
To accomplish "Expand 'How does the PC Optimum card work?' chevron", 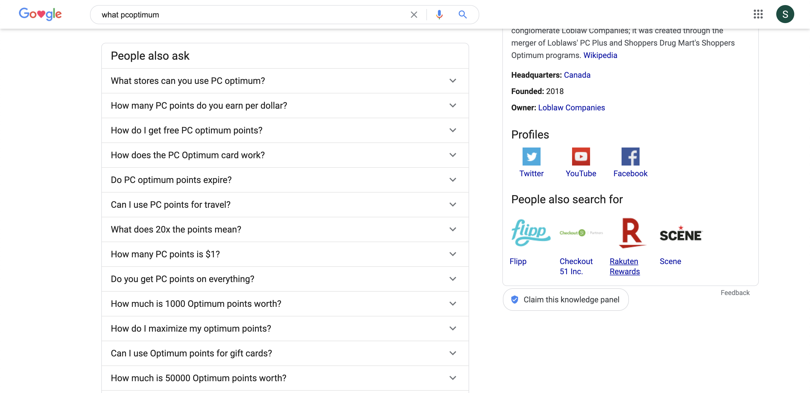I will point(453,155).
